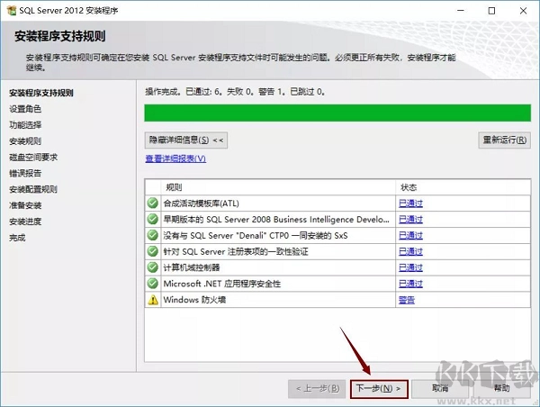Viewport: 540px width, 407px height.
Task: Open the 警告 status link for Windows 防火墙
Action: coord(407,300)
